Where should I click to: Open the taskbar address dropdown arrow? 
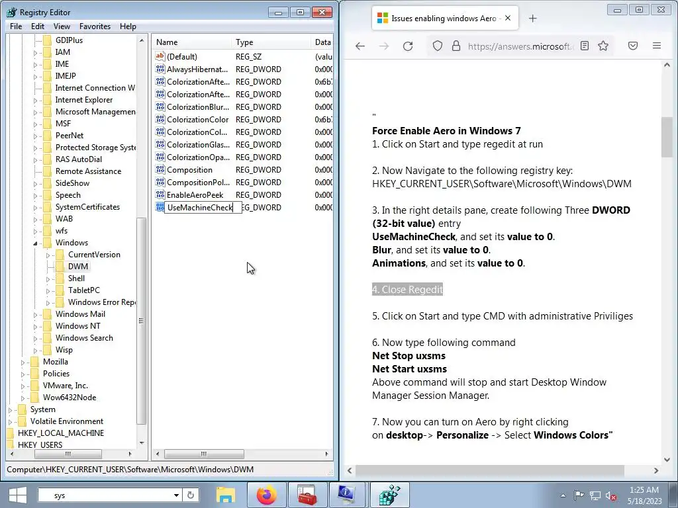(176, 495)
